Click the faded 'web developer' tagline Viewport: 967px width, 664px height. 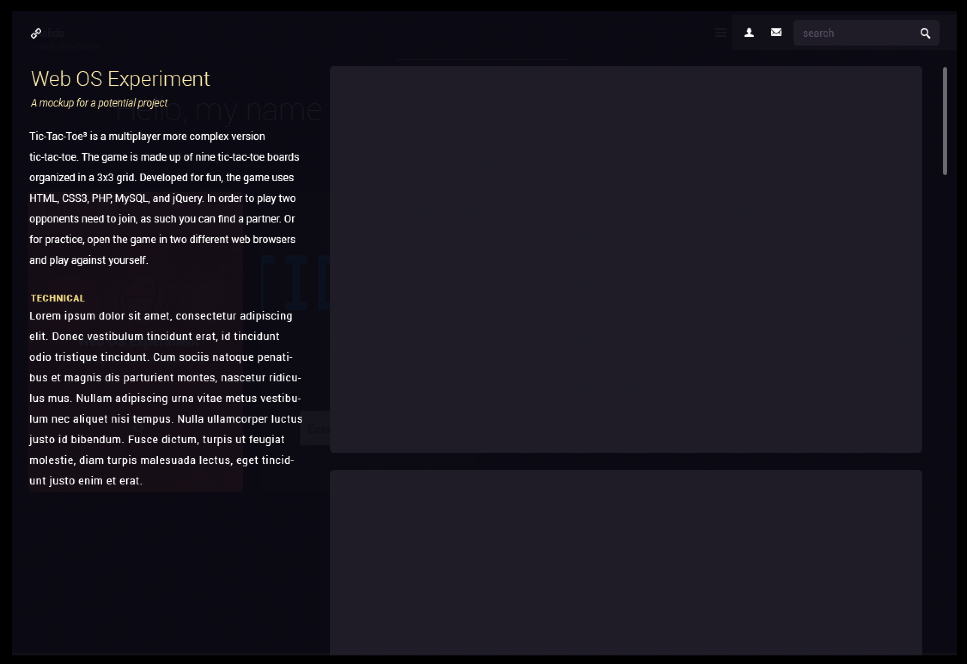tap(68, 46)
